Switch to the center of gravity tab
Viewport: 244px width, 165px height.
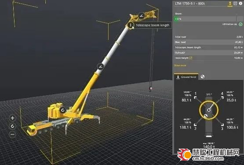pos(202,77)
